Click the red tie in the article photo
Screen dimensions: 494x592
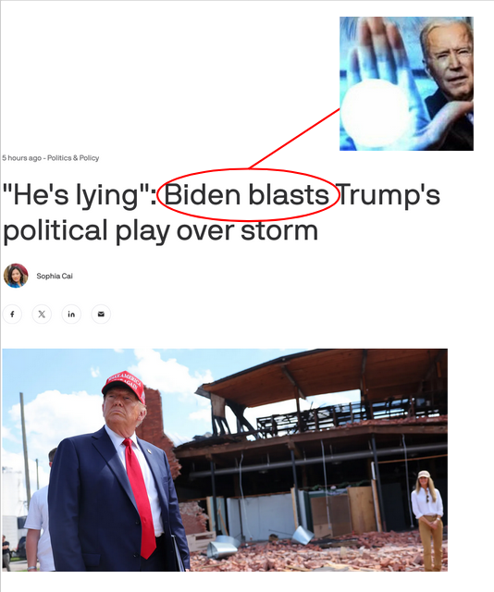pos(141,499)
